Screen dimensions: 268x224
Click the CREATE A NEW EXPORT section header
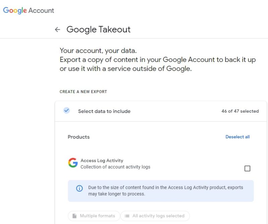83,92
